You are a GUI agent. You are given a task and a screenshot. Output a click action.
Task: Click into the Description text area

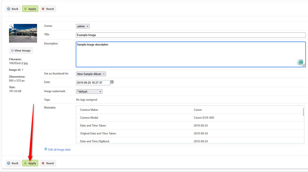(191, 54)
